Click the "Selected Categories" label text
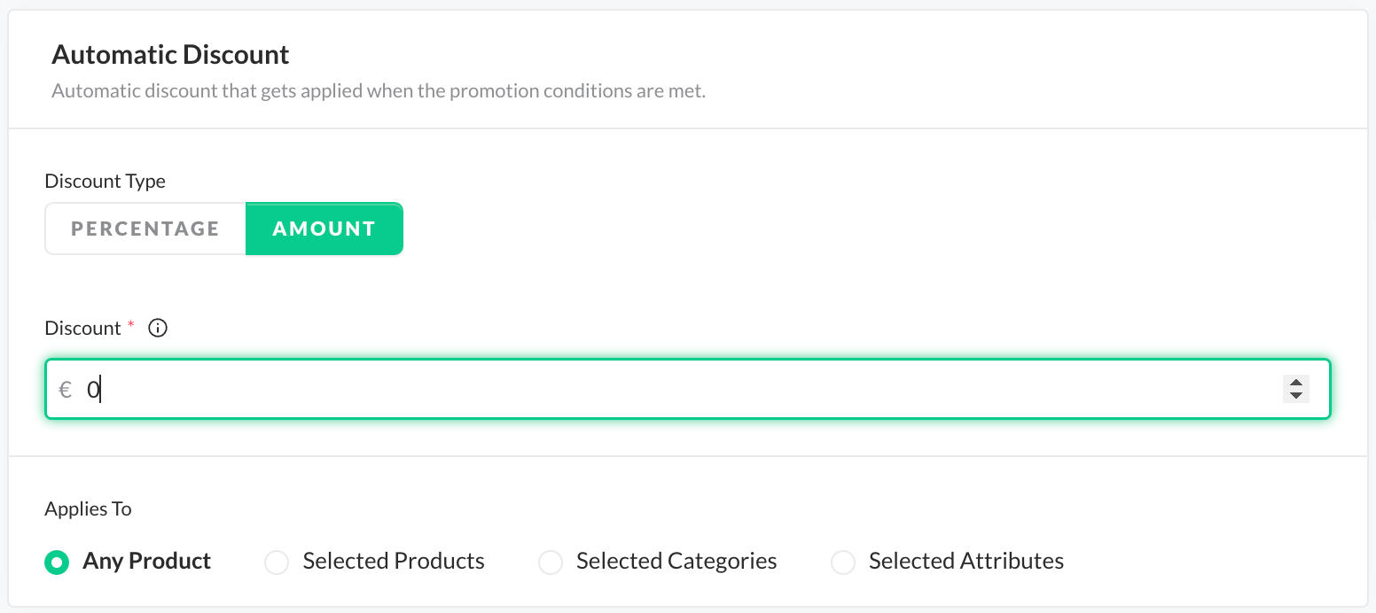This screenshot has height=613, width=1376. click(676, 562)
